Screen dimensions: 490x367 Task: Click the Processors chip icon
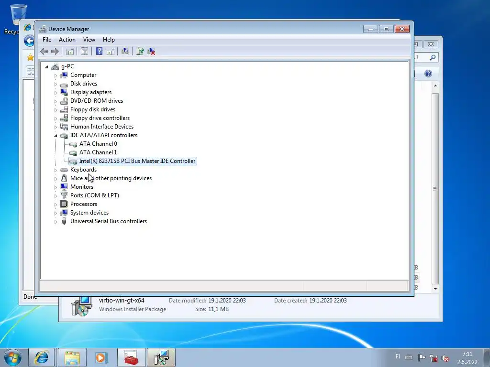tap(64, 204)
